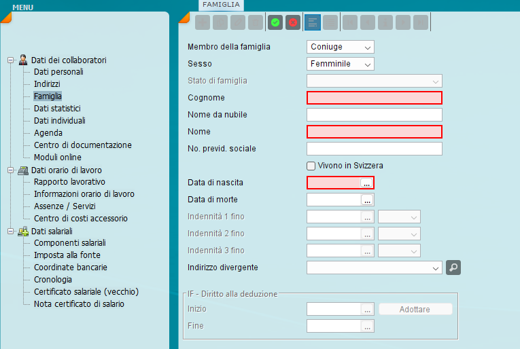Confirm with the green checkmark icon

point(275,22)
